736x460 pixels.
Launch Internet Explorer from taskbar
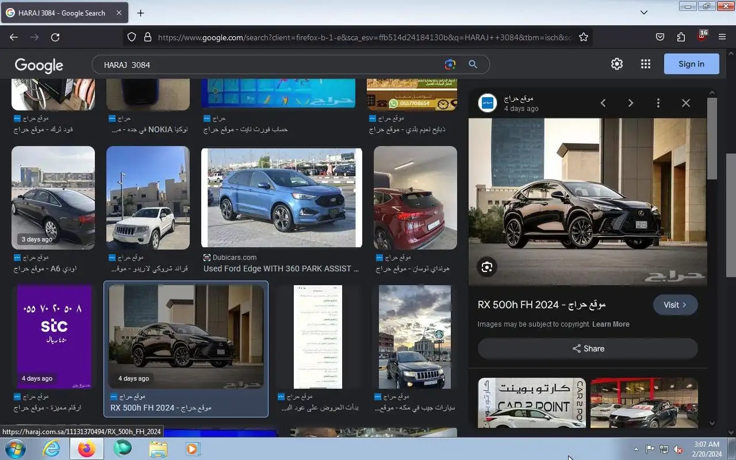pyautogui.click(x=51, y=448)
